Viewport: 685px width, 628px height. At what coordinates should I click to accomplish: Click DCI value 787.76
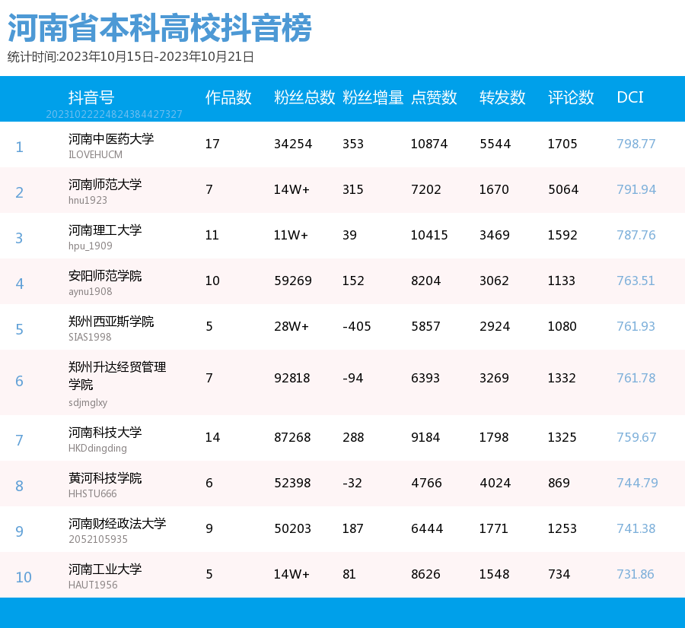pyautogui.click(x=636, y=235)
